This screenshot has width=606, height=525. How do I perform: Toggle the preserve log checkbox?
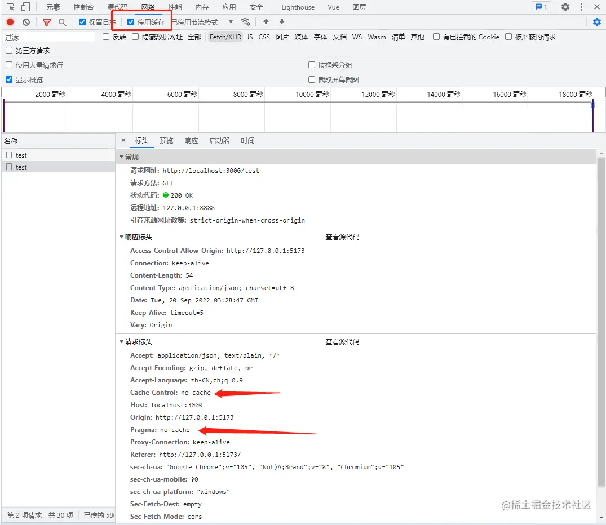point(82,22)
